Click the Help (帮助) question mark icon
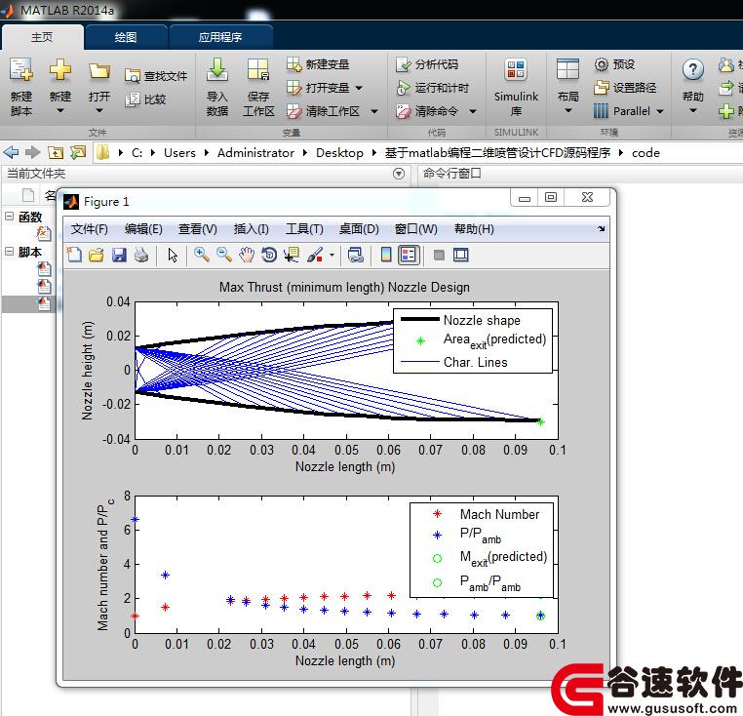Screen dimensions: 743x716 coord(692,69)
